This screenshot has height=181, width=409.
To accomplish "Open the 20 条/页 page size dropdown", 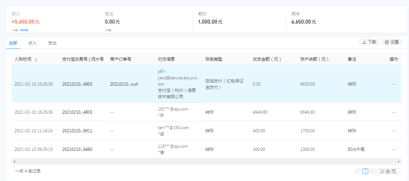I will 389,171.
